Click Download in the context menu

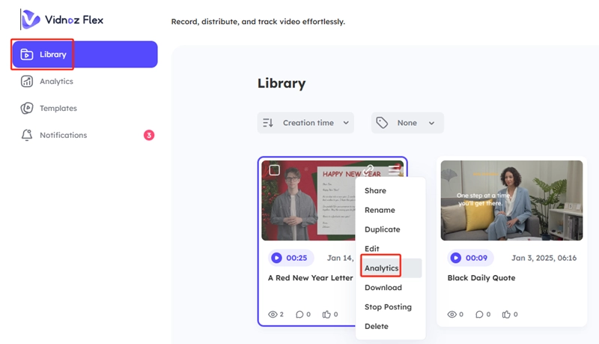coord(383,288)
